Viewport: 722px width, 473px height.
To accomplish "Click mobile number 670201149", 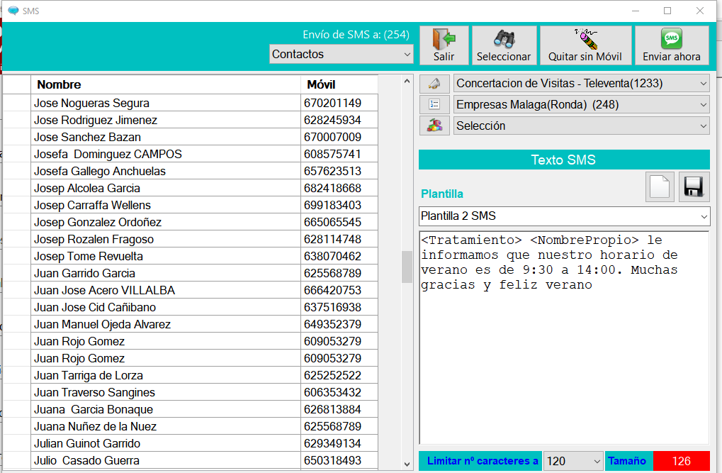I will pyautogui.click(x=332, y=103).
